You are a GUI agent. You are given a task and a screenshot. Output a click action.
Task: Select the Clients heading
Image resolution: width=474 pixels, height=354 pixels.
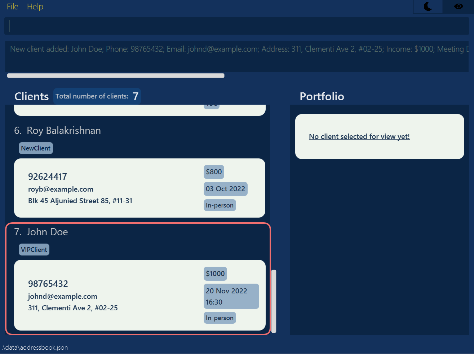pos(32,96)
